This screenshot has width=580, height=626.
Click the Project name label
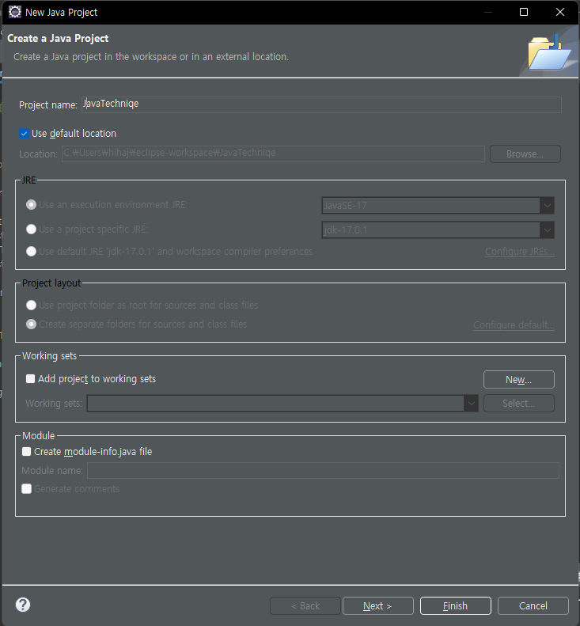pyautogui.click(x=48, y=105)
